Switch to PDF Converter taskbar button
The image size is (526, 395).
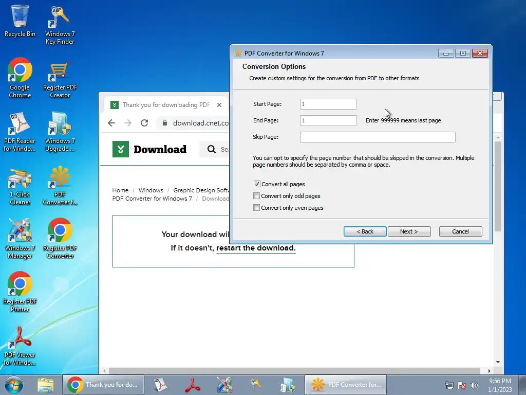[346, 385]
